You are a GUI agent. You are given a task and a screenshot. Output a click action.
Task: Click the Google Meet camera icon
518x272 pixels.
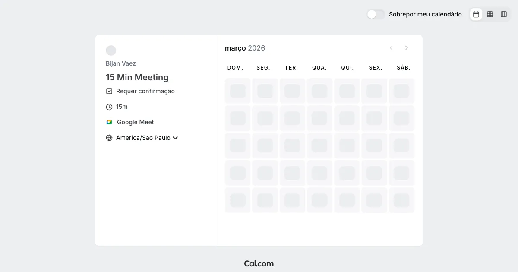[109, 122]
